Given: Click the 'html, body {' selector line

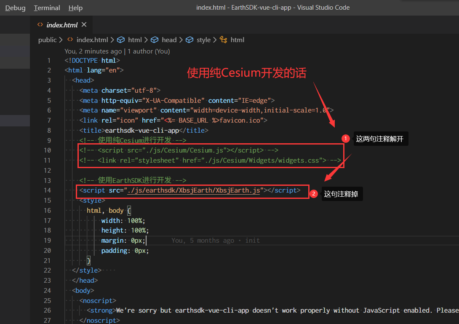Looking at the screenshot, I should (x=109, y=211).
